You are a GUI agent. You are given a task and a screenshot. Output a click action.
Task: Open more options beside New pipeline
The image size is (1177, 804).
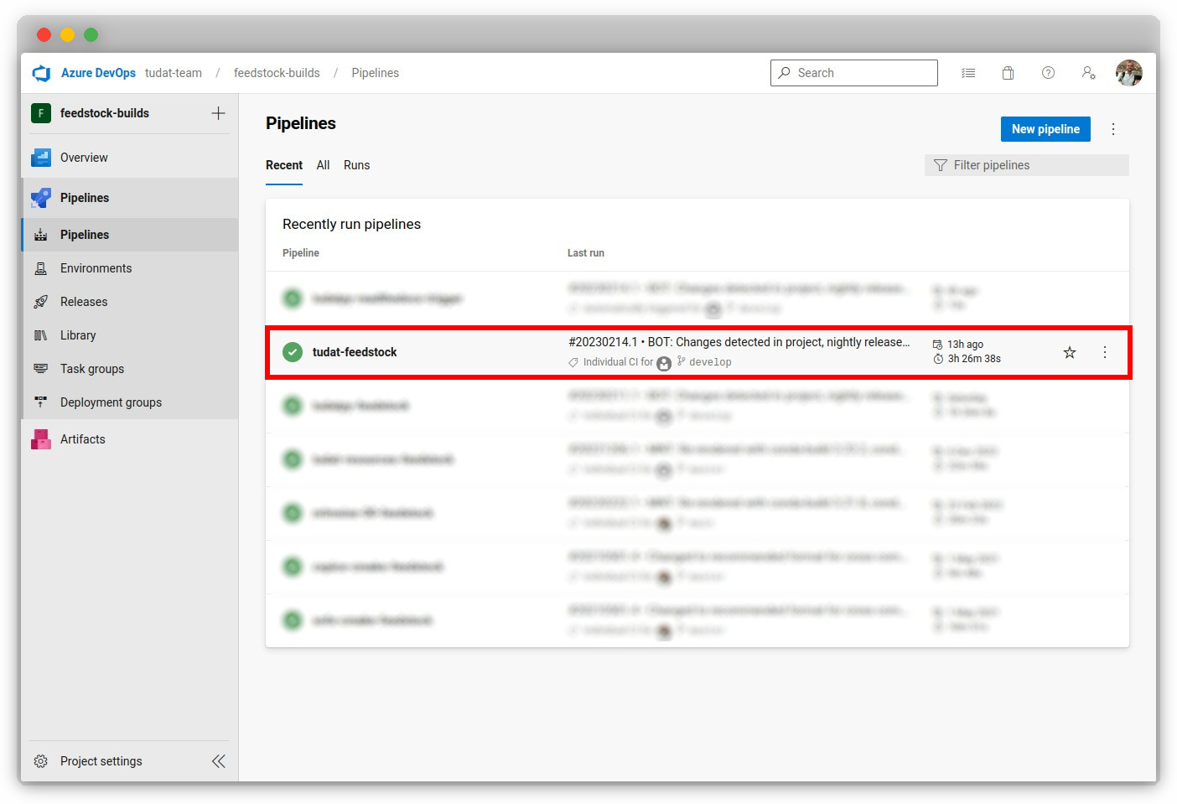coord(1113,129)
